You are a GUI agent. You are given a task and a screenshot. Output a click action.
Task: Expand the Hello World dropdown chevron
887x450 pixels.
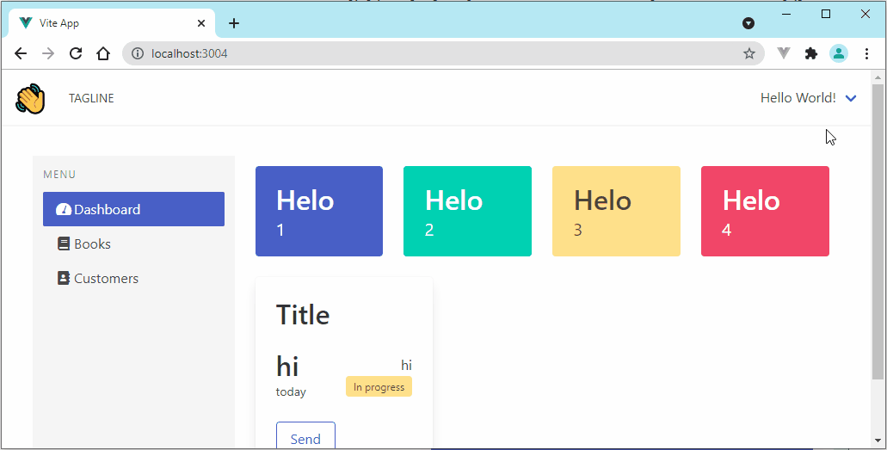(851, 98)
